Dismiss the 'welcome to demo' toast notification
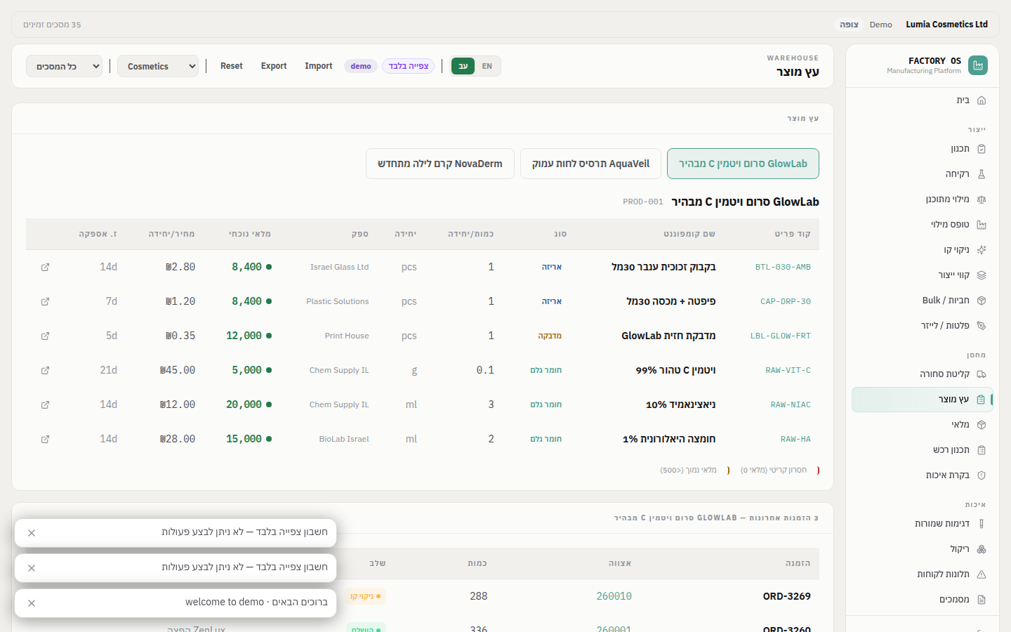1011x632 pixels. (x=32, y=603)
